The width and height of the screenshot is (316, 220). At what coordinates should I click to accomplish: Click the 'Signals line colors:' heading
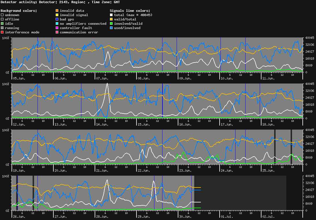tap(130, 11)
